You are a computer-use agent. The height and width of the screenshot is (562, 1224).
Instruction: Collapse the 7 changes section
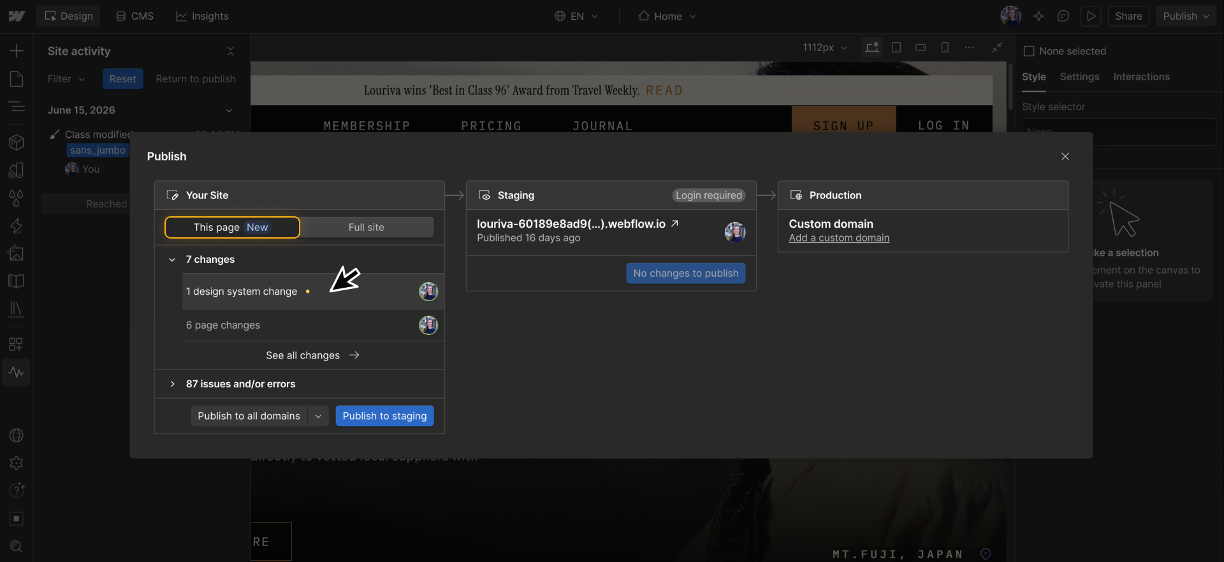point(172,260)
